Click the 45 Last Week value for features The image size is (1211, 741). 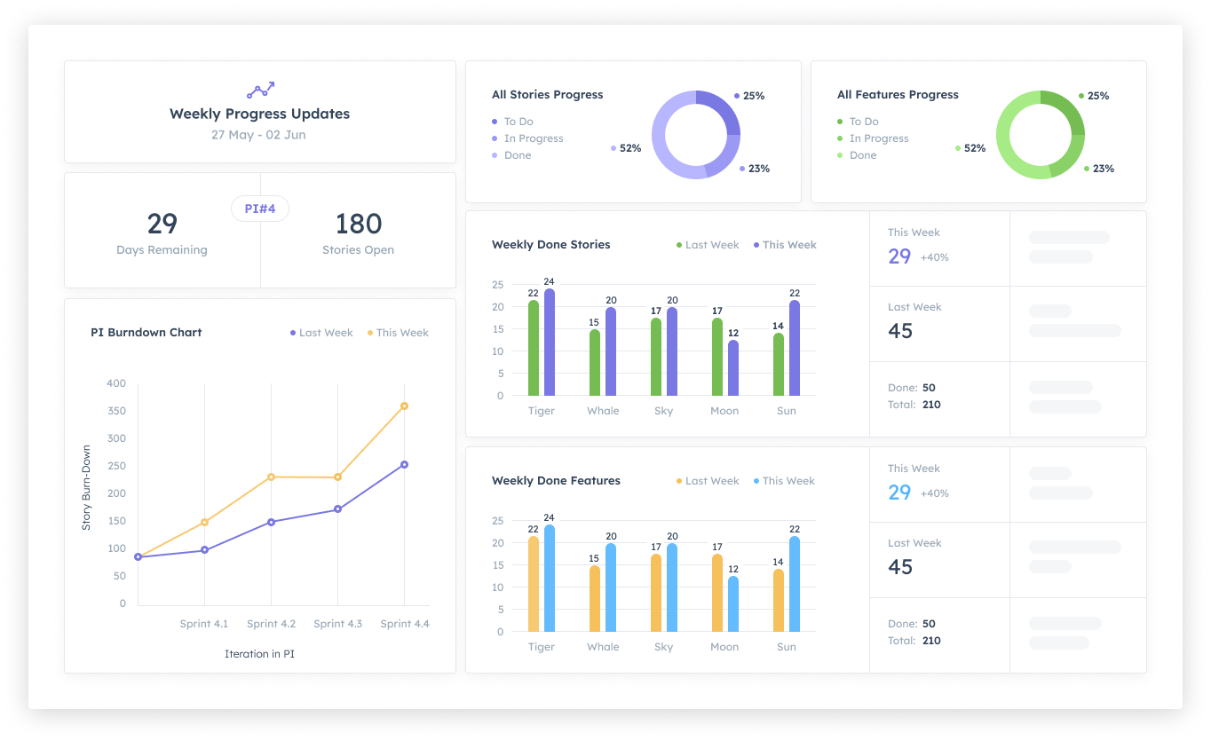click(900, 567)
